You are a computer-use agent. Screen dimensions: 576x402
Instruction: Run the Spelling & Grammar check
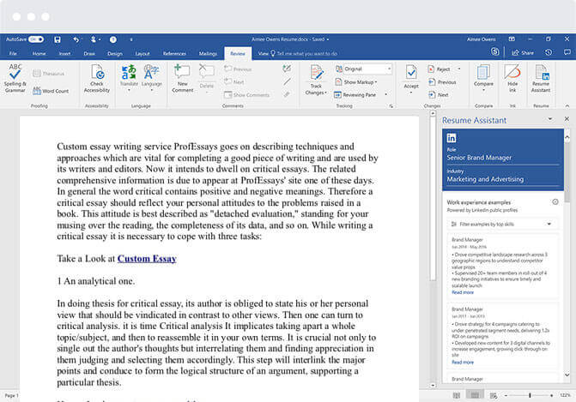coord(15,78)
